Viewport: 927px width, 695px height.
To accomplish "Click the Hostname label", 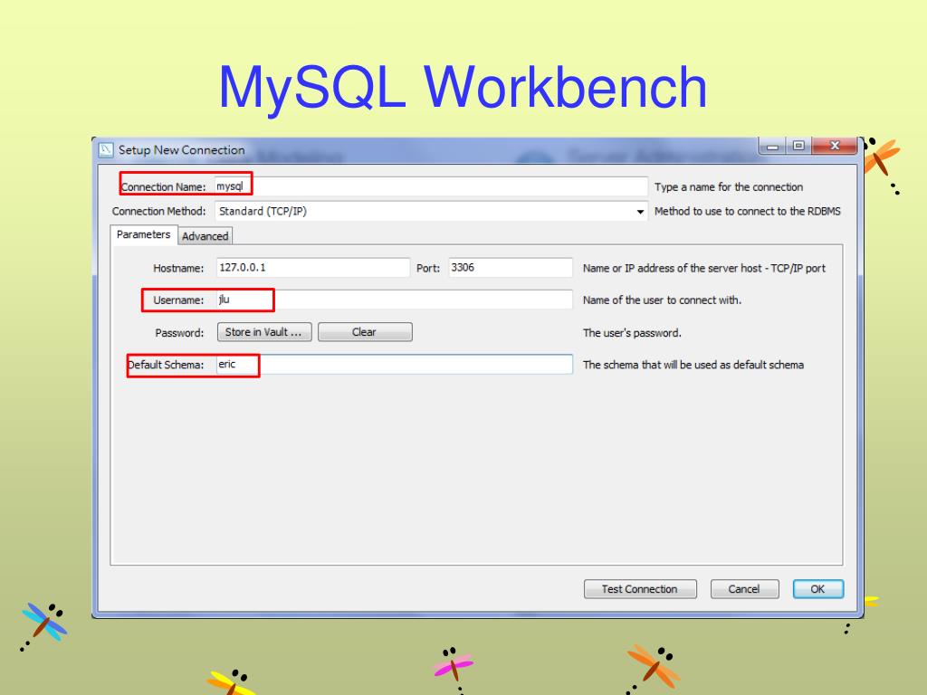I will (178, 268).
